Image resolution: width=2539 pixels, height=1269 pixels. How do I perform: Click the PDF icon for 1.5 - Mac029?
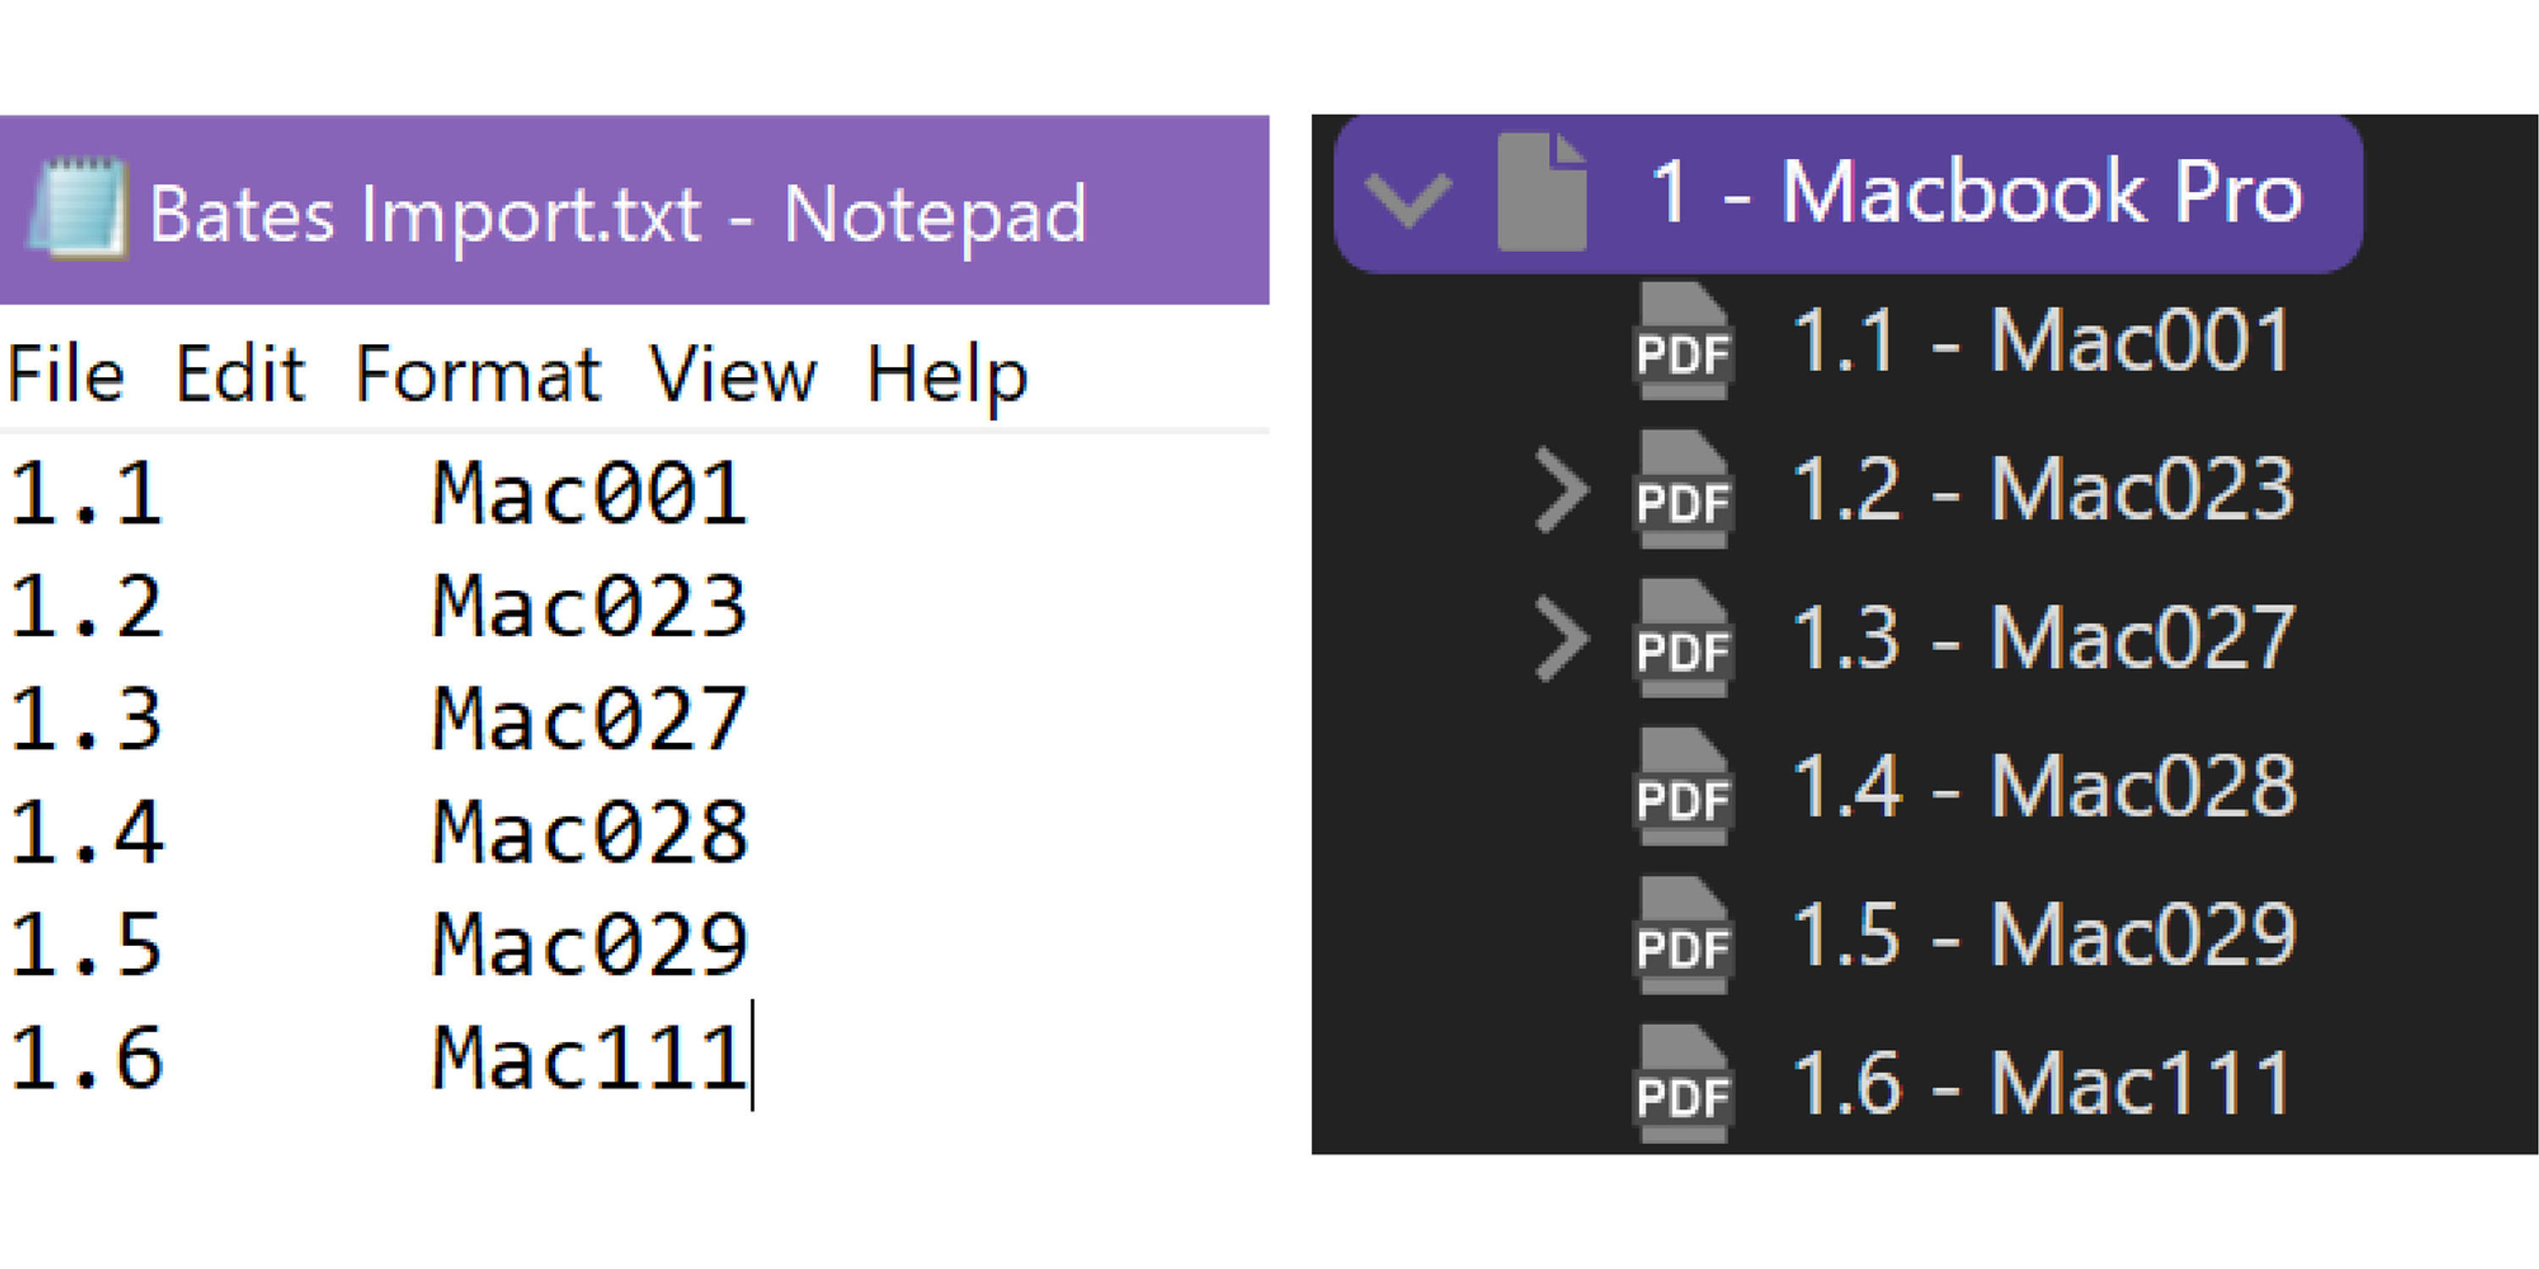[1683, 936]
